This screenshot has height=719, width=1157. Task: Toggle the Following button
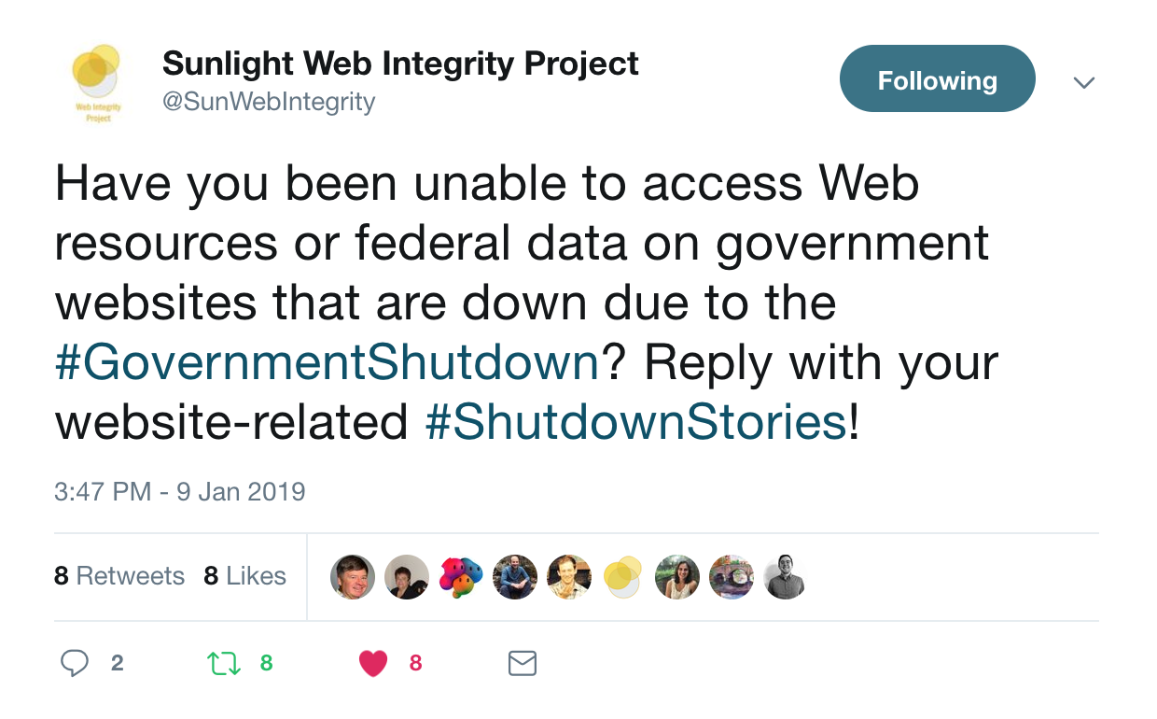pyautogui.click(x=937, y=80)
